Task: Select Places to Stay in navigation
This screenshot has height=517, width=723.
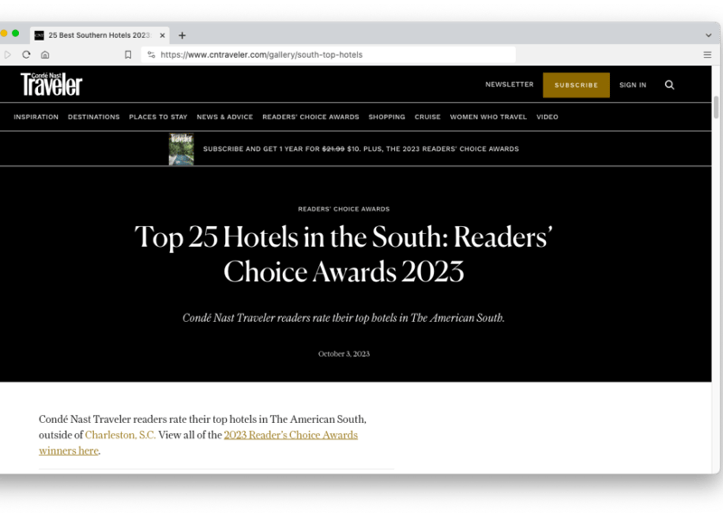Action: coord(157,117)
